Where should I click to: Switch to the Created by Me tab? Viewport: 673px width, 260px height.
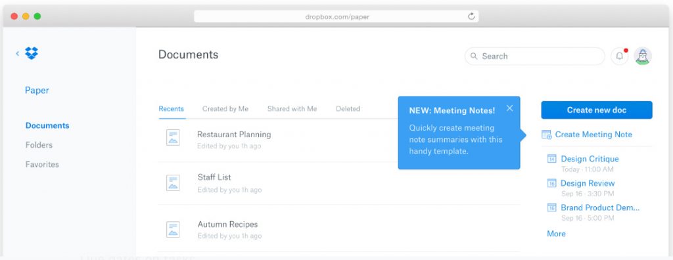(225, 109)
